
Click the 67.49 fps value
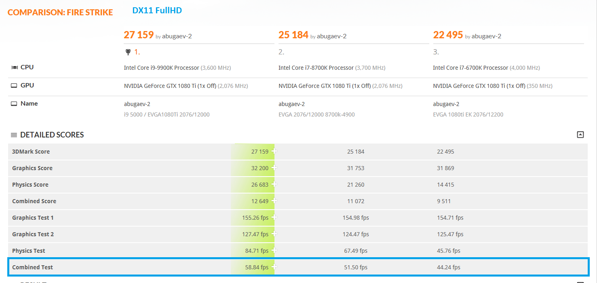pyautogui.click(x=356, y=251)
